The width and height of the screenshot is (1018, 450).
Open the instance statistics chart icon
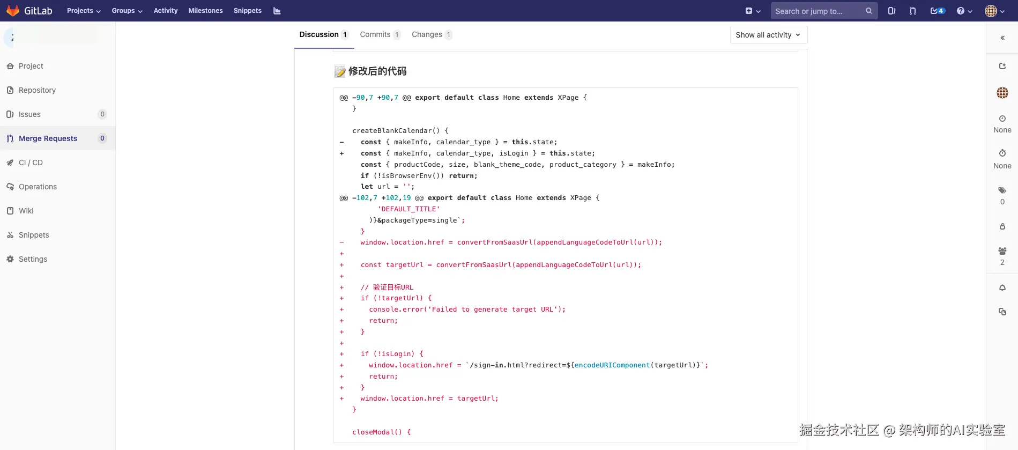pos(277,11)
